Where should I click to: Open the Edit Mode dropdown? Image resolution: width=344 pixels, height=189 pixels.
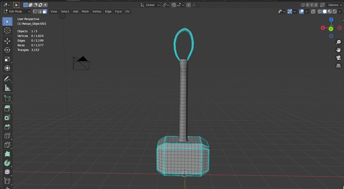tap(17, 11)
